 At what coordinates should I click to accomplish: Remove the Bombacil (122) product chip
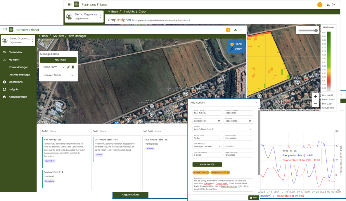tap(207, 173)
